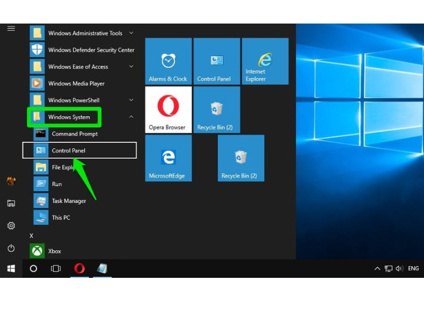The height and width of the screenshot is (332, 424).
Task: Click Windows Ease of Access folder label
Action: pyautogui.click(x=78, y=67)
